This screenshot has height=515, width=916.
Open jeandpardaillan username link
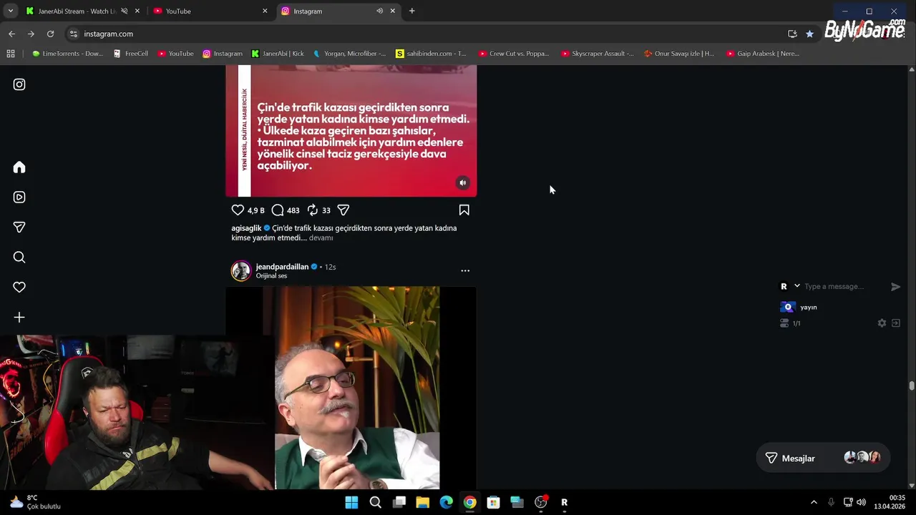click(282, 267)
